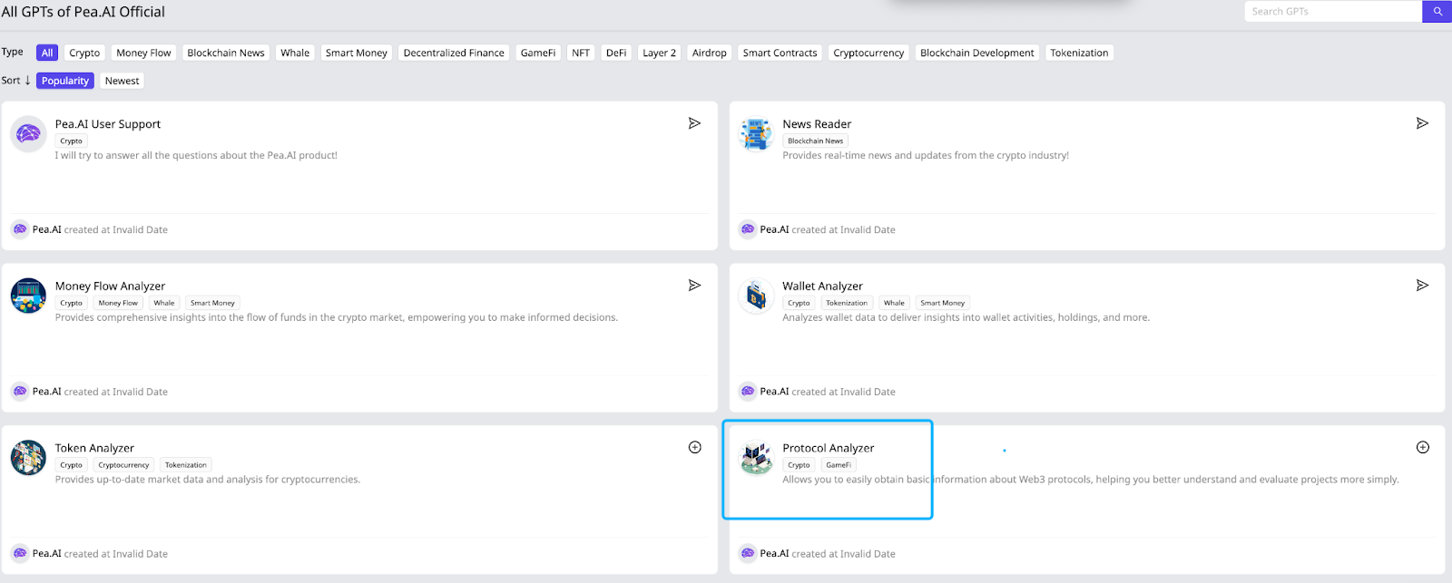Click the Wallet Analyzer send arrow icon
Viewport: 1452px width, 583px height.
coord(1422,286)
